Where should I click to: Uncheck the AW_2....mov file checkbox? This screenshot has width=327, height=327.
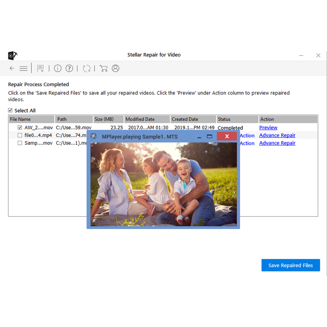[x=20, y=127]
